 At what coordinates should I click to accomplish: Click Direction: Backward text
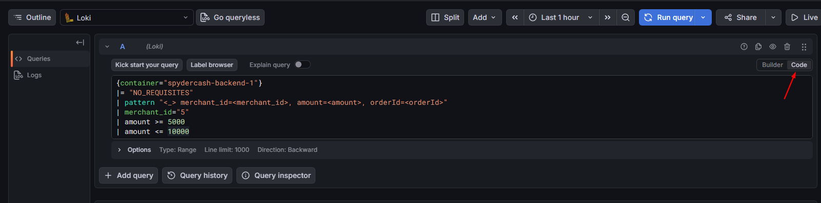[x=287, y=150]
